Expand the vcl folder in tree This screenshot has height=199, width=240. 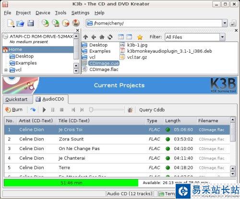(6, 70)
